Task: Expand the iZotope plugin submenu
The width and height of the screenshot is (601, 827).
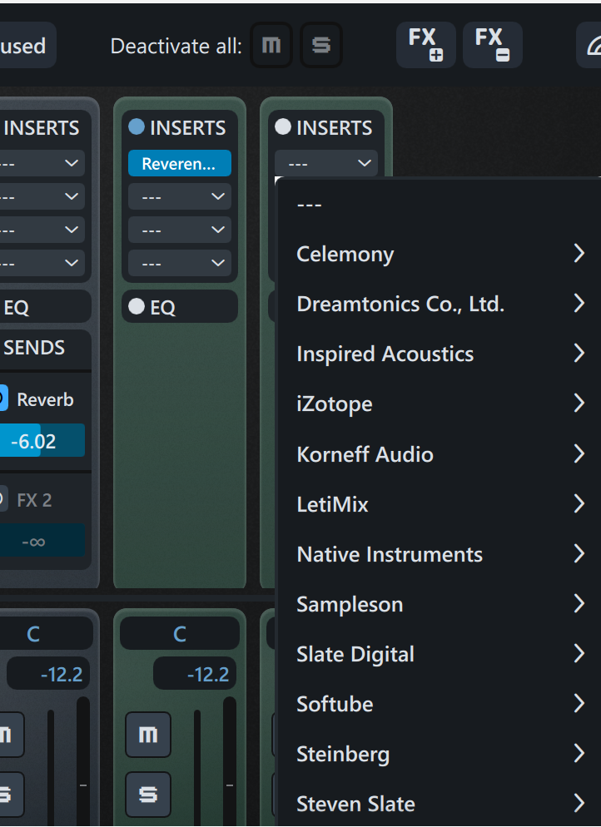Action: tap(579, 404)
